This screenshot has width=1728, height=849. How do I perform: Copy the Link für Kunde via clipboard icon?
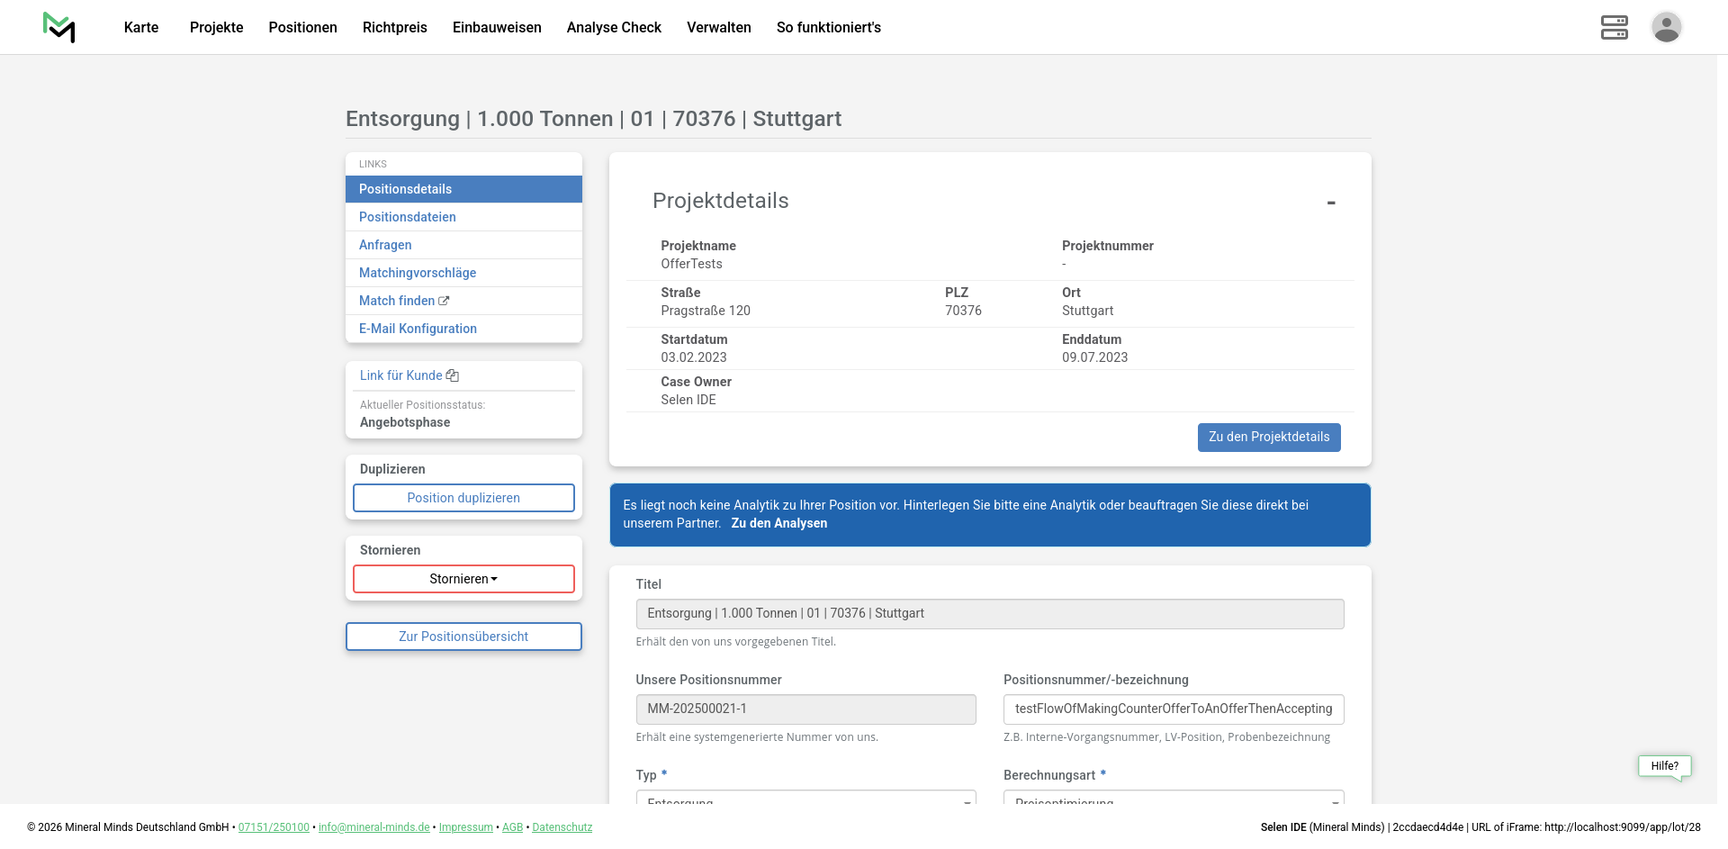pyautogui.click(x=453, y=375)
